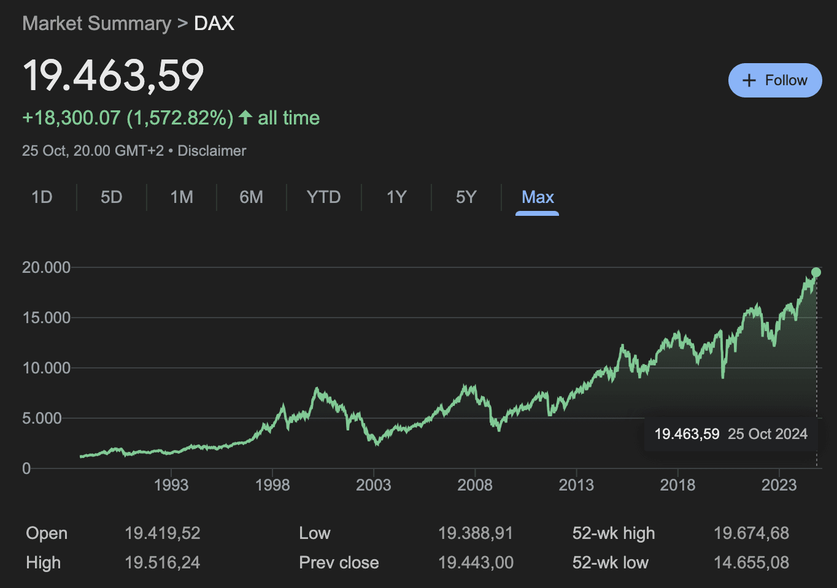Screen dimensions: 837x588
Task: Select the 5D time range tab
Action: click(111, 197)
